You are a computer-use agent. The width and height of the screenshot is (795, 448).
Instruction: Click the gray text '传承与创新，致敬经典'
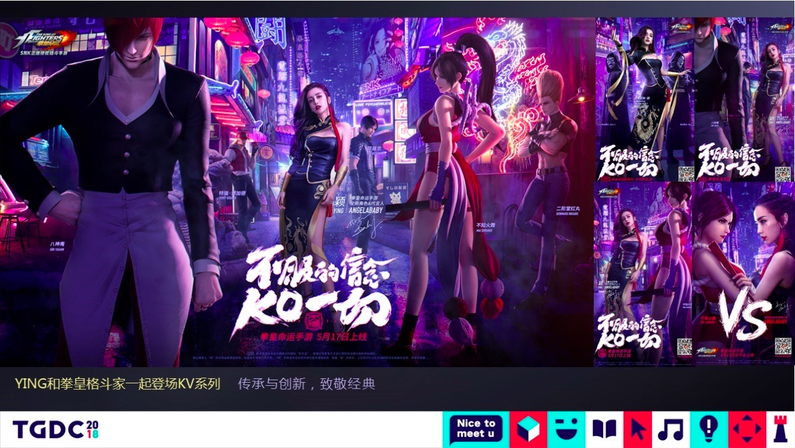coord(306,384)
